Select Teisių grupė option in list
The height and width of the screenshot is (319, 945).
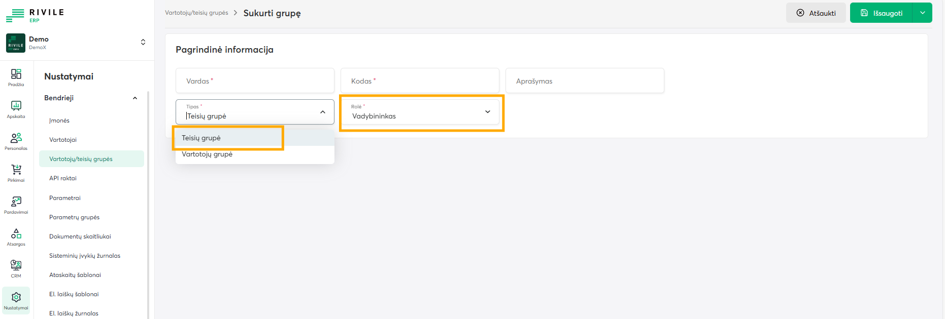[x=201, y=138]
